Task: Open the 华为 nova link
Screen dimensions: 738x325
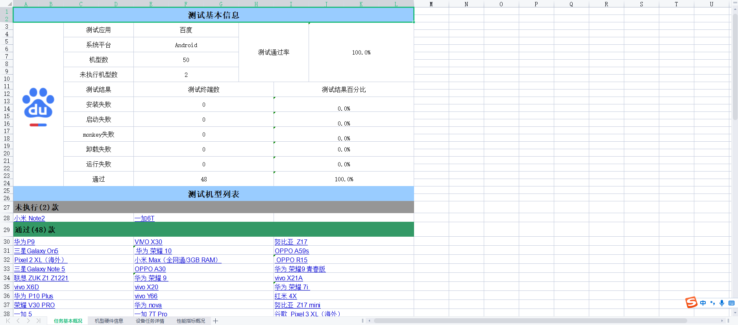Action: tap(148, 305)
